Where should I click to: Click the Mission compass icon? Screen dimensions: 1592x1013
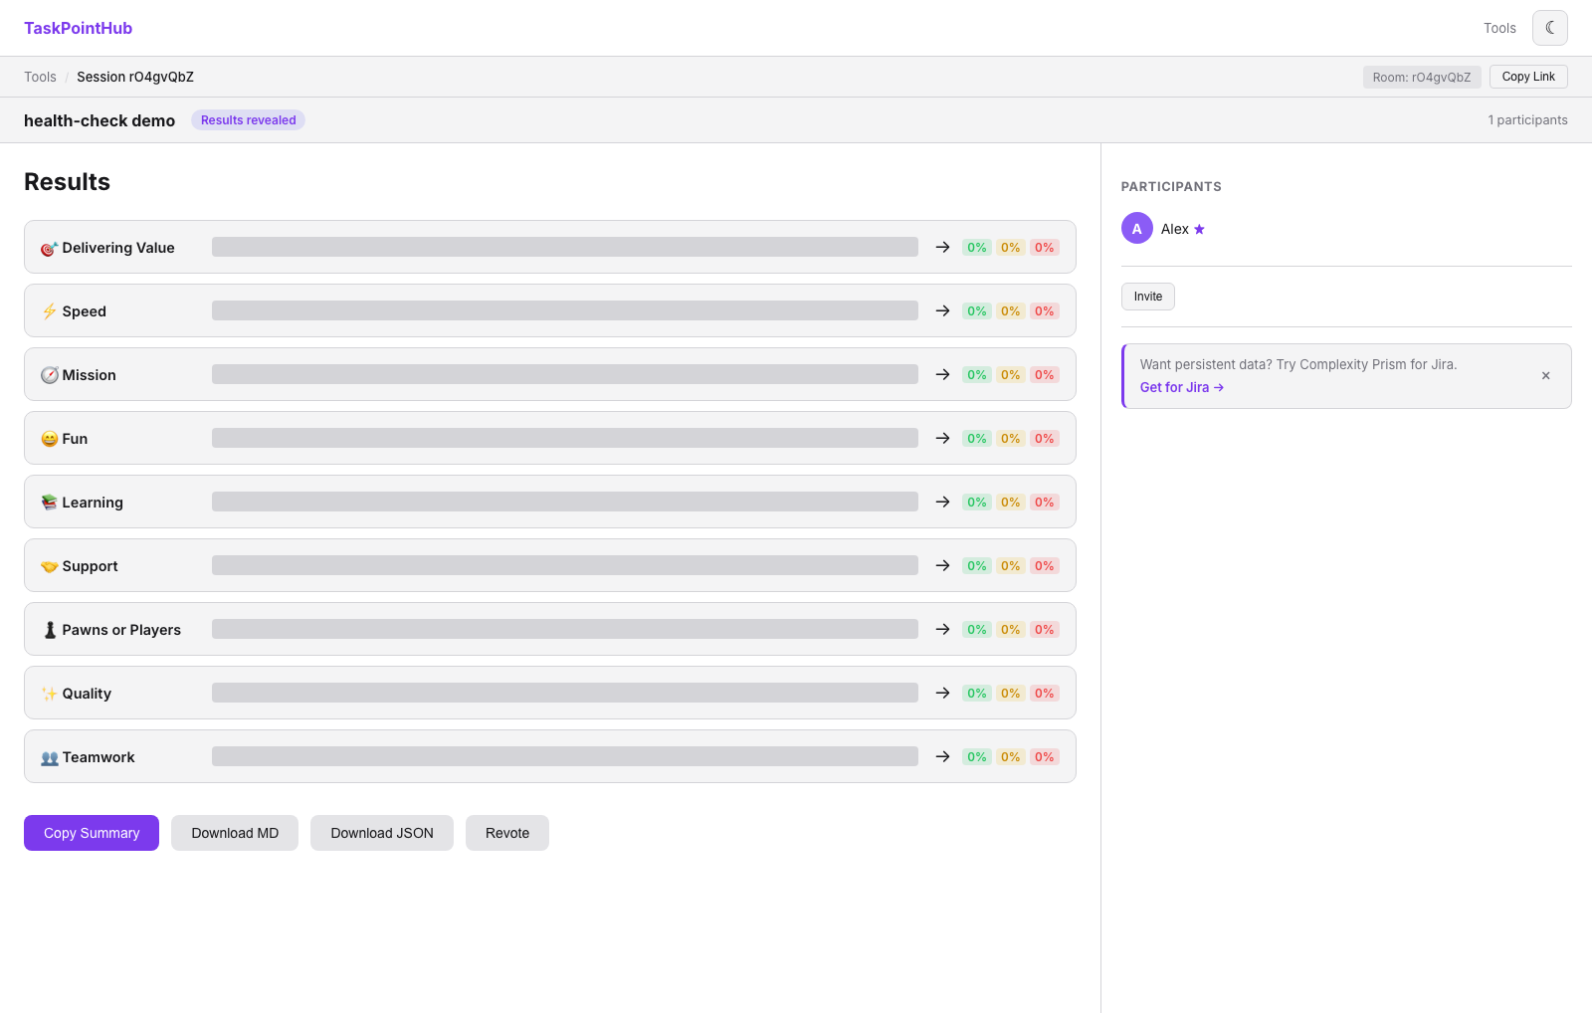click(49, 375)
